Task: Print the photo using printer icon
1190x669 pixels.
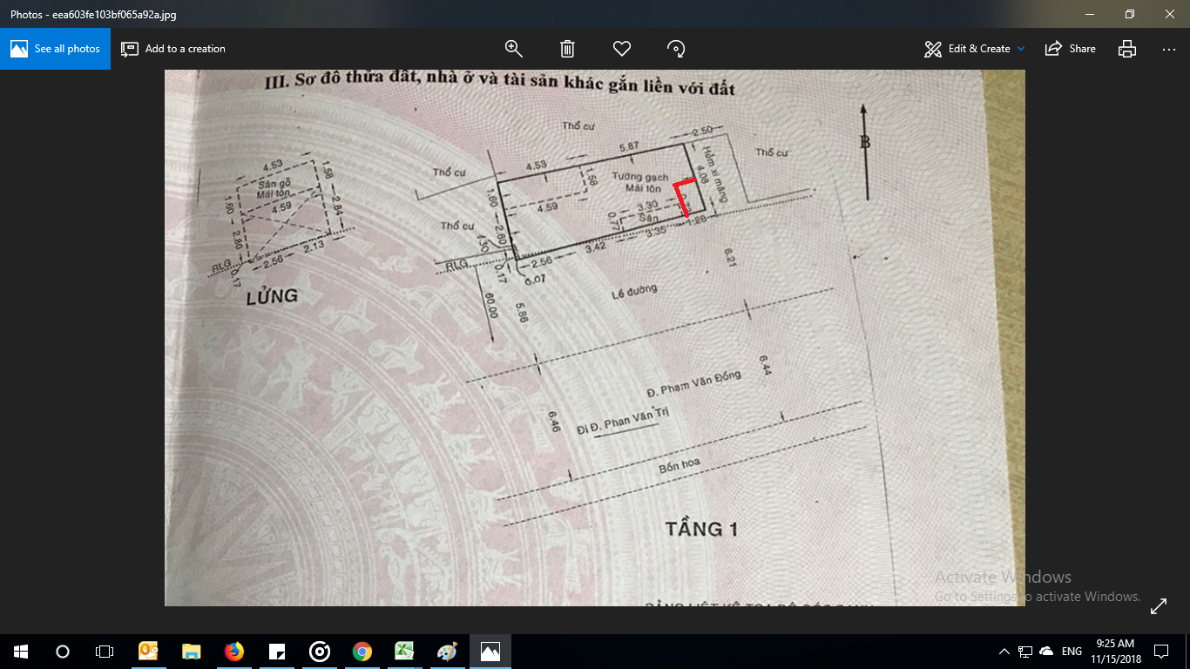Action: coord(1127,49)
